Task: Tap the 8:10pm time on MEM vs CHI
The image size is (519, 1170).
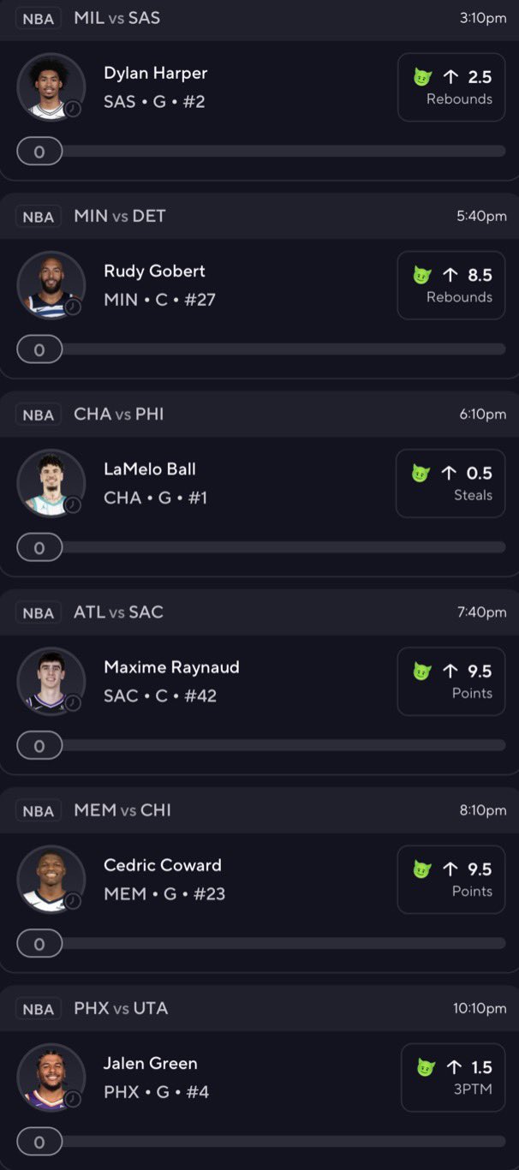Action: (483, 810)
